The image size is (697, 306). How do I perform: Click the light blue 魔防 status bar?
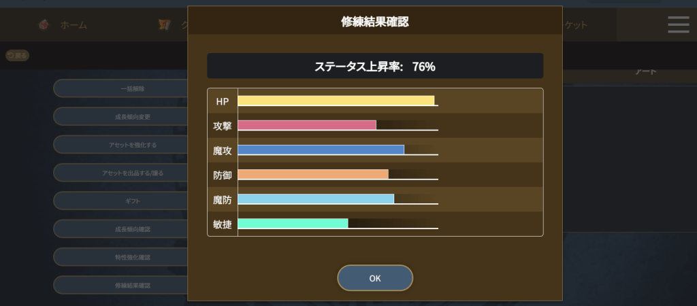coord(316,199)
